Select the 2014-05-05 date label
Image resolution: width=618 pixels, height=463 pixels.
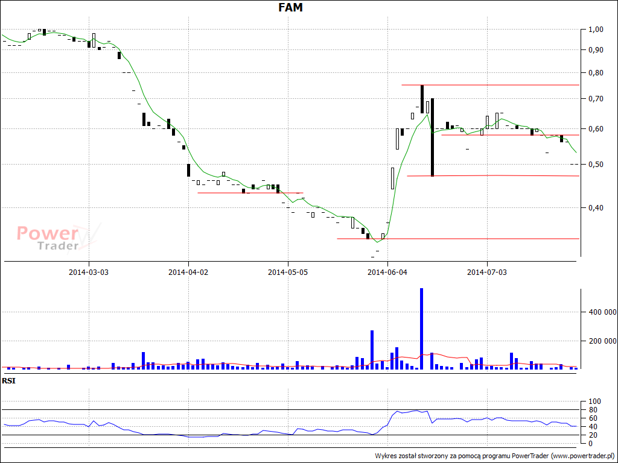point(288,272)
